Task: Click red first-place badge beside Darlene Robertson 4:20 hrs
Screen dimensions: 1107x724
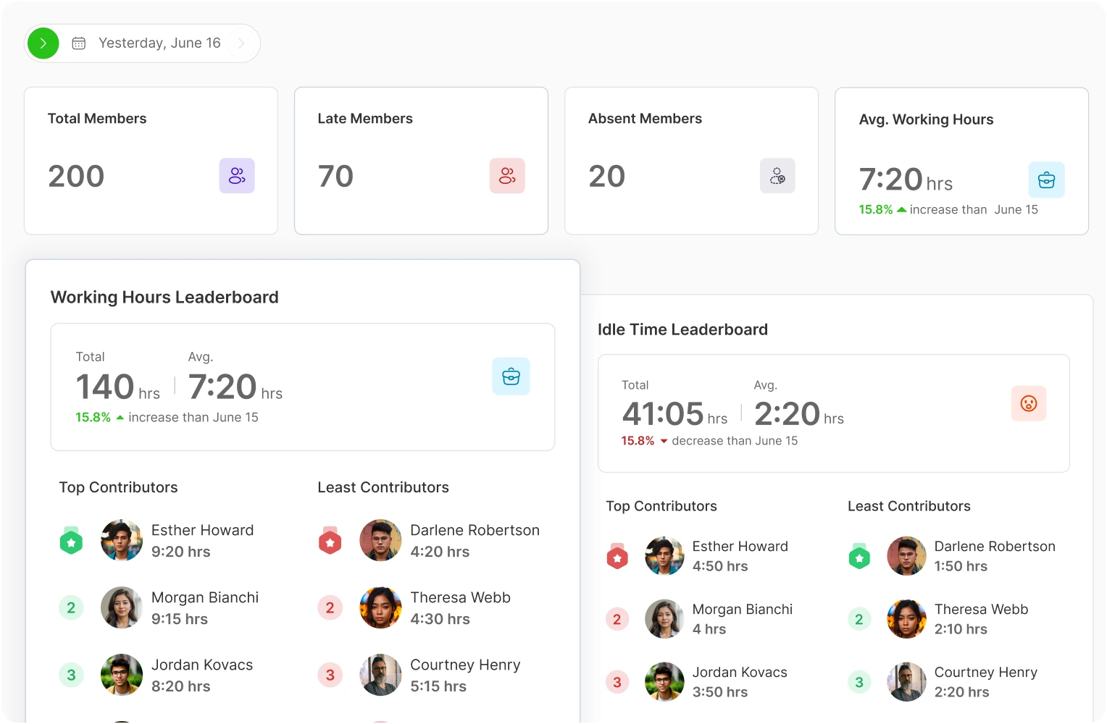Action: [330, 540]
